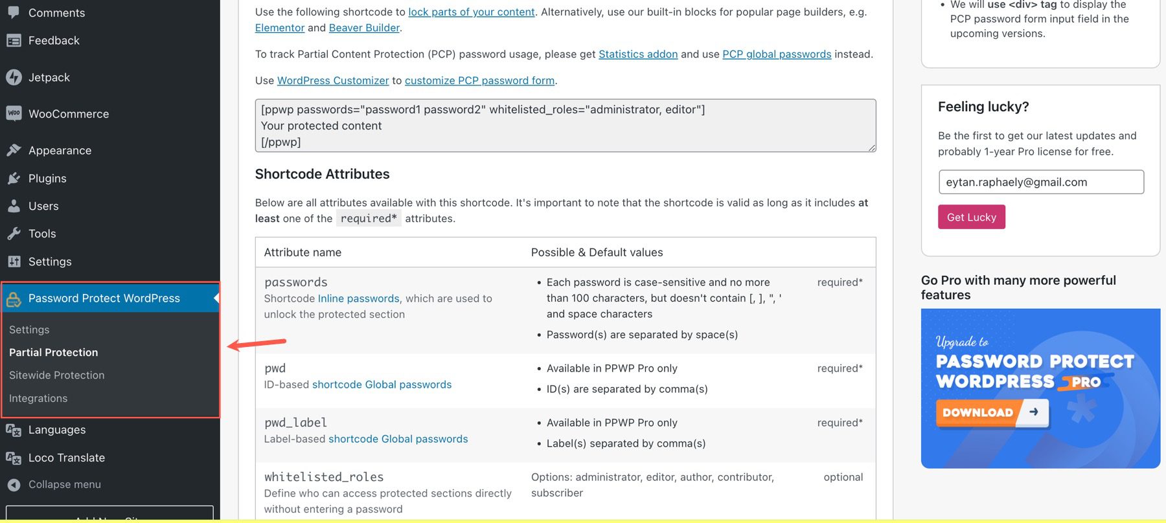Open the WordPress Customizer link
Screen dimensions: 1166x523
[x=333, y=81]
